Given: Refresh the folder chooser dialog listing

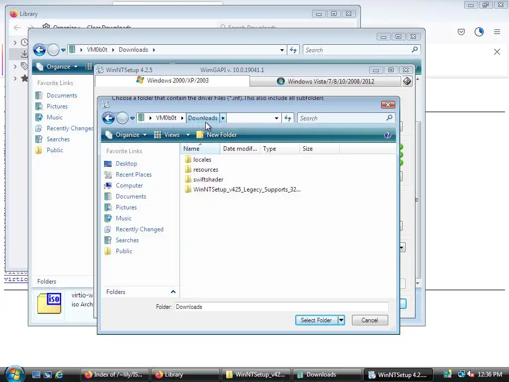Looking at the screenshot, I should (x=288, y=118).
